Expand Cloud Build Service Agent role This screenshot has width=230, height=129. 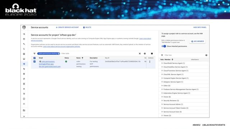point(162,63)
